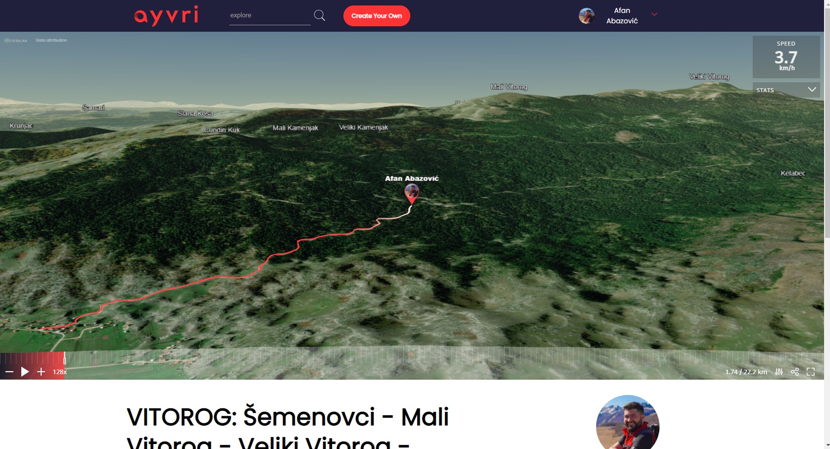Click the Create Your Own button
The width and height of the screenshot is (830, 449).
tap(377, 16)
